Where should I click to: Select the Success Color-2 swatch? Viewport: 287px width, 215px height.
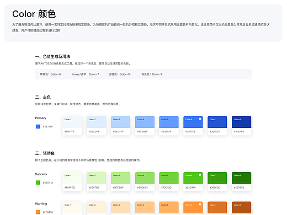click(x=97, y=182)
